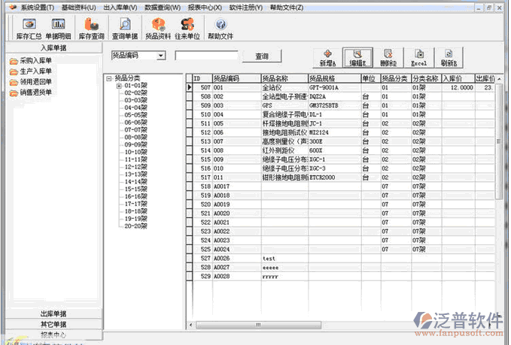Click the 往来单位 toolbar icon

pos(187,29)
